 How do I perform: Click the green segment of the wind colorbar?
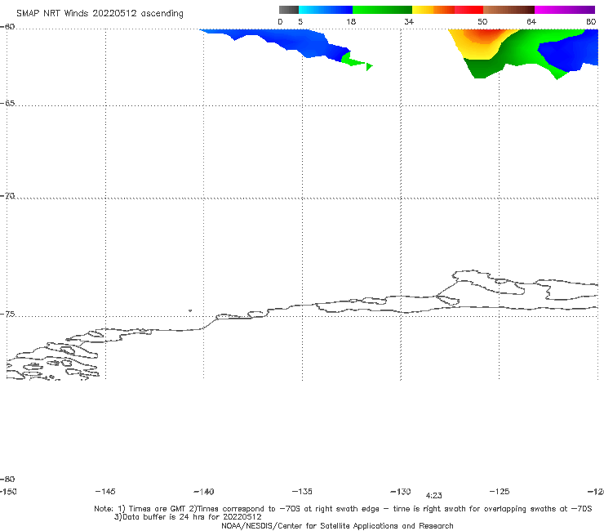[x=382, y=10]
